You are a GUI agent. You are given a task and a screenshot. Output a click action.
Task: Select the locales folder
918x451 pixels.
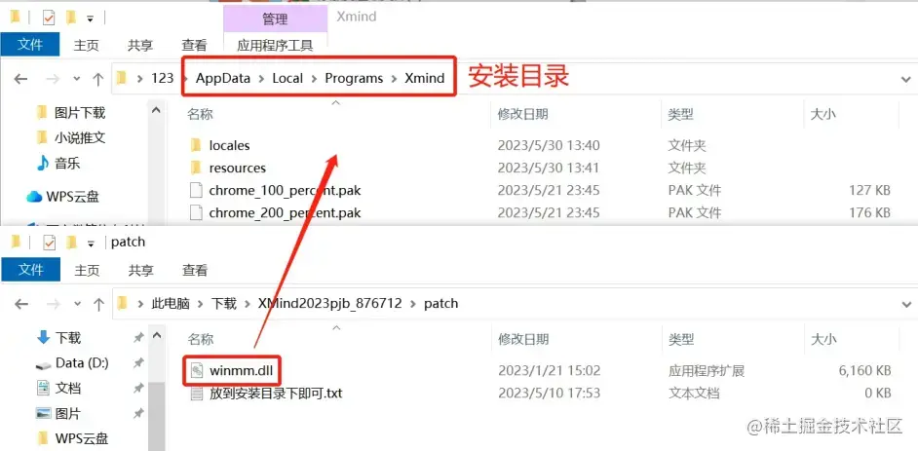click(x=229, y=145)
